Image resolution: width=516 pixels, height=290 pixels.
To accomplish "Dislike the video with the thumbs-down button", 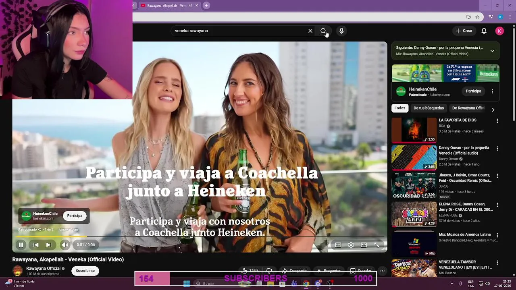I will tap(269, 271).
